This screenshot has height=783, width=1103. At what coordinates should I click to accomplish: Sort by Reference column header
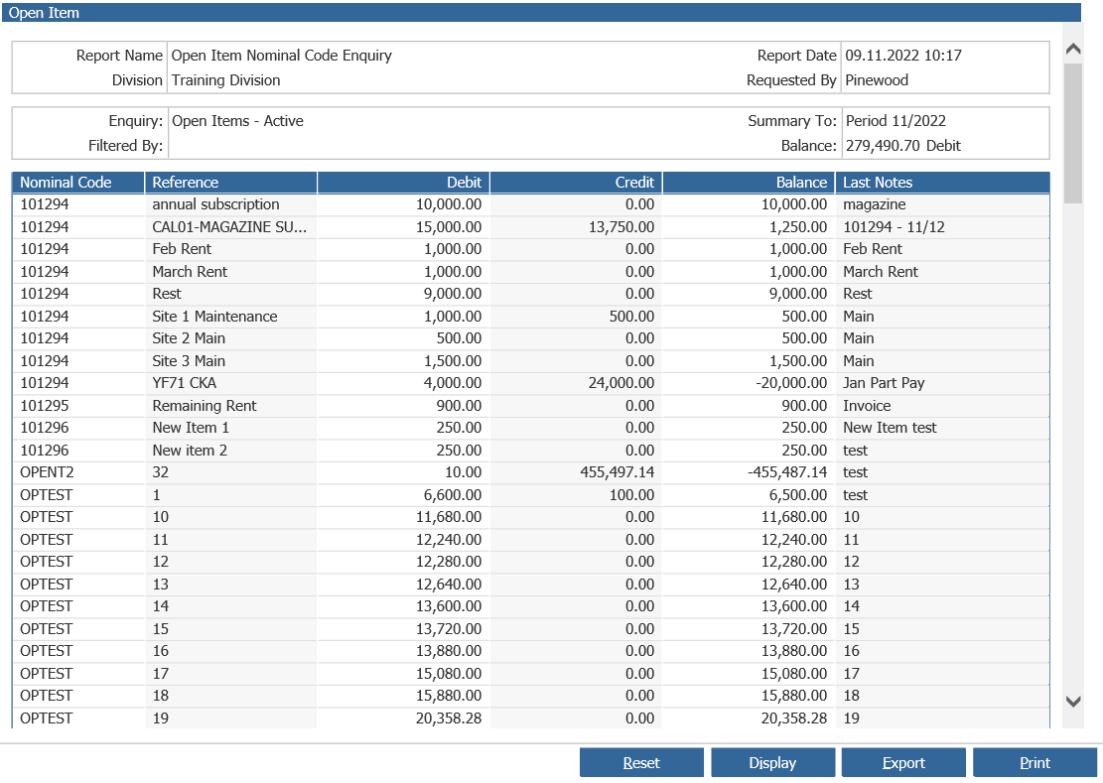coord(230,183)
